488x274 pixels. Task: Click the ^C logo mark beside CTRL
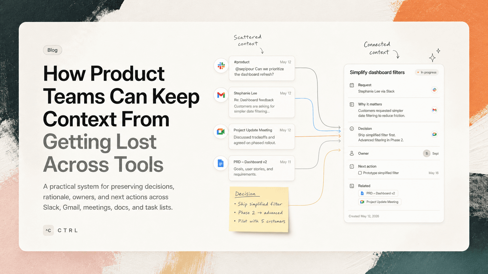48,230
